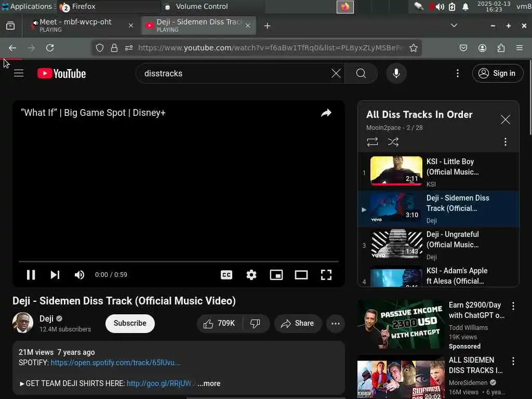Switch to theater mode
The image size is (532, 399).
tap(301, 274)
